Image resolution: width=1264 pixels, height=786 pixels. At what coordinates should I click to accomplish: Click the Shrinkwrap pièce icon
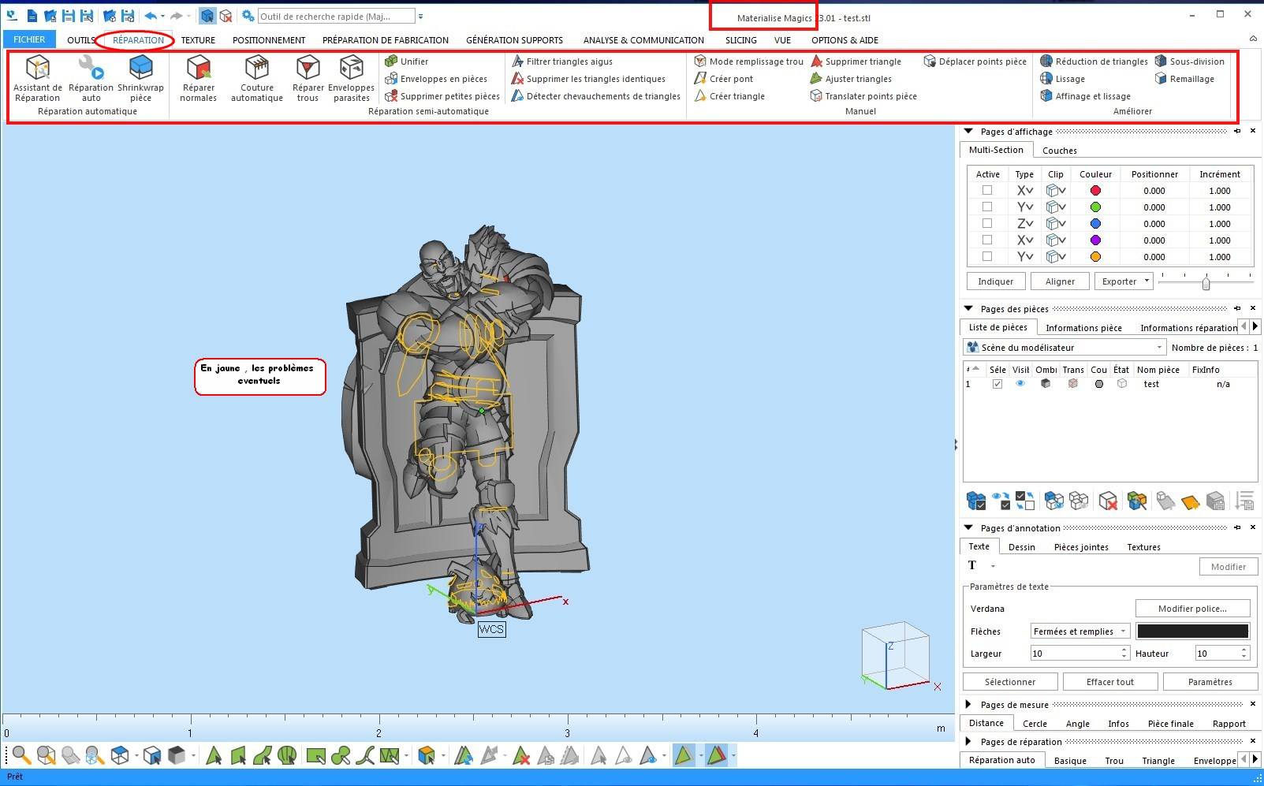(140, 69)
